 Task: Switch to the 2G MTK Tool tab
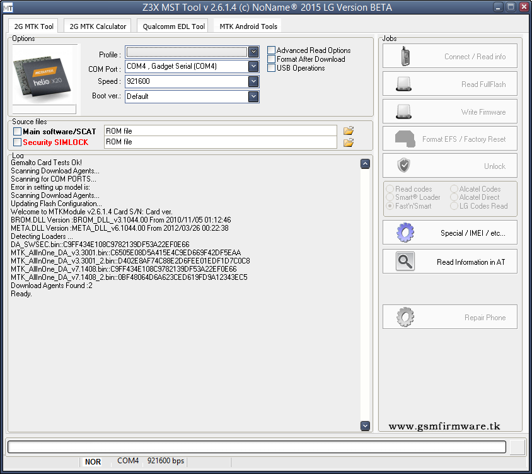(x=33, y=26)
